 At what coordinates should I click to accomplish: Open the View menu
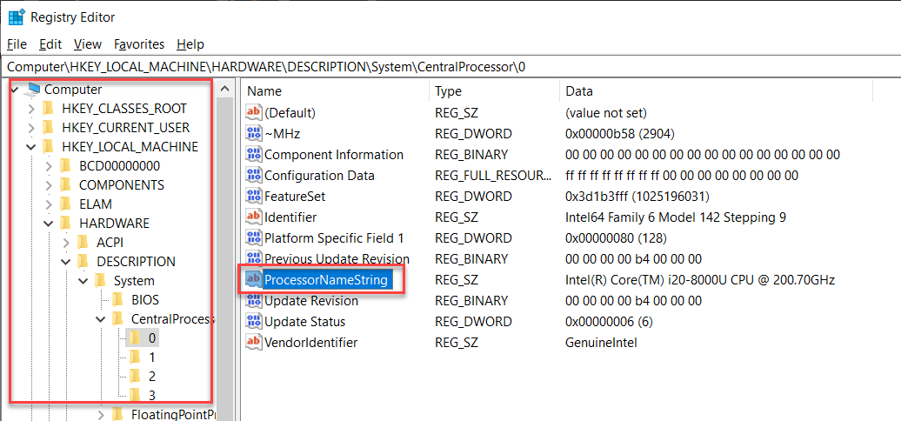click(88, 44)
